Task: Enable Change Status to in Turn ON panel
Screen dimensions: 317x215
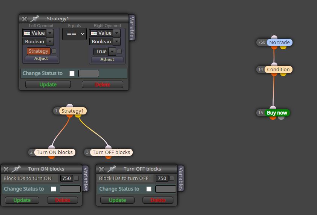Action: [x=54, y=189]
